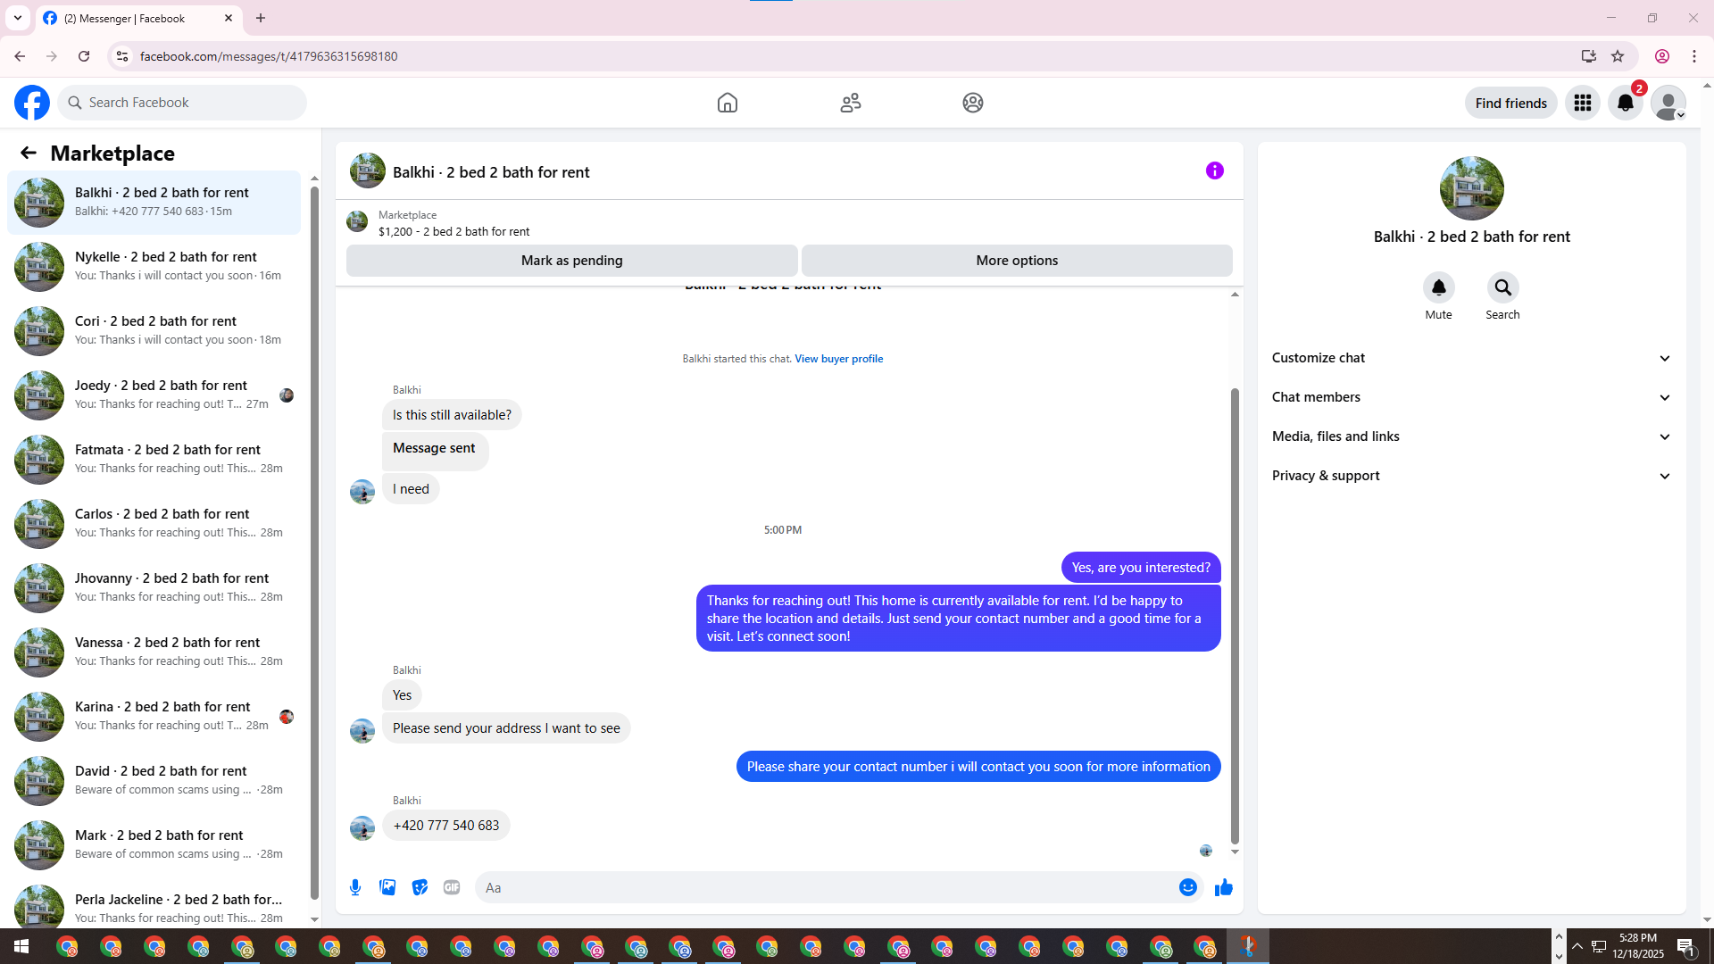Viewport: 1714px width, 964px height.
Task: Open Fatmata's chat thread
Action: (154, 459)
